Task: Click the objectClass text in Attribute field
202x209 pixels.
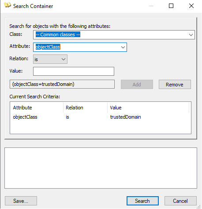Action: (48, 47)
